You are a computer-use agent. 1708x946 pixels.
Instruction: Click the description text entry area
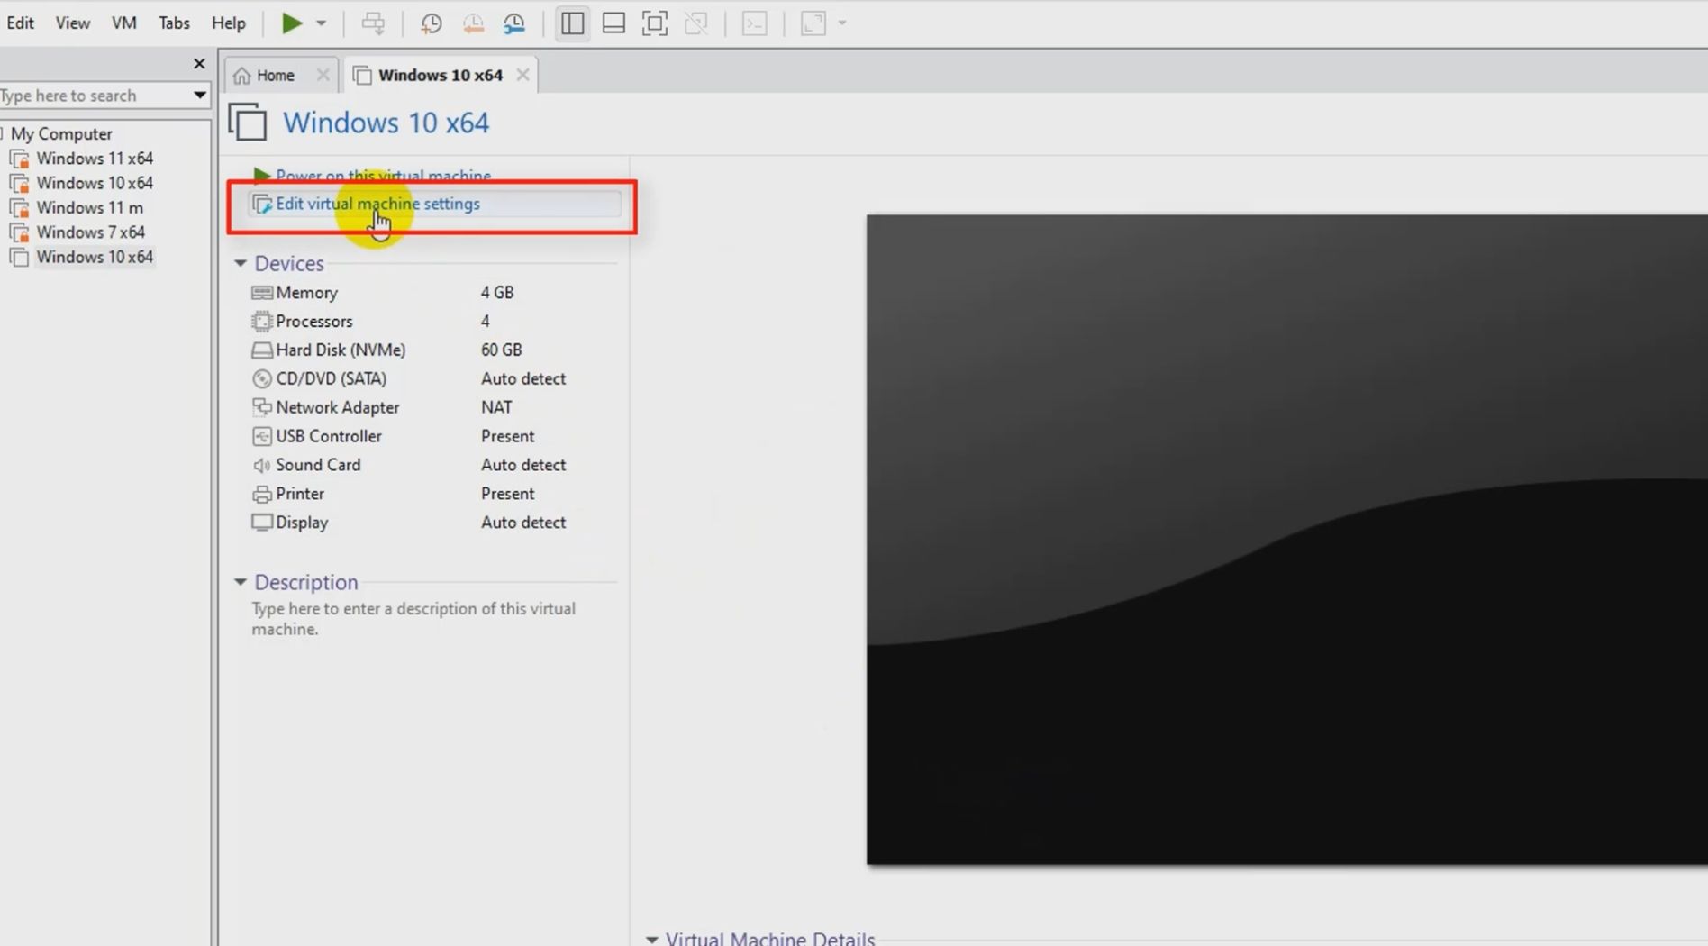[x=414, y=619]
